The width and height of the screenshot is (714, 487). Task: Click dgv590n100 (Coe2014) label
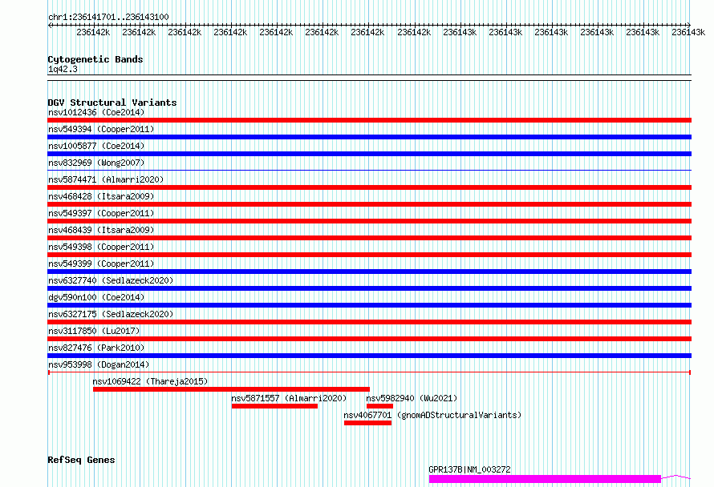click(x=96, y=297)
